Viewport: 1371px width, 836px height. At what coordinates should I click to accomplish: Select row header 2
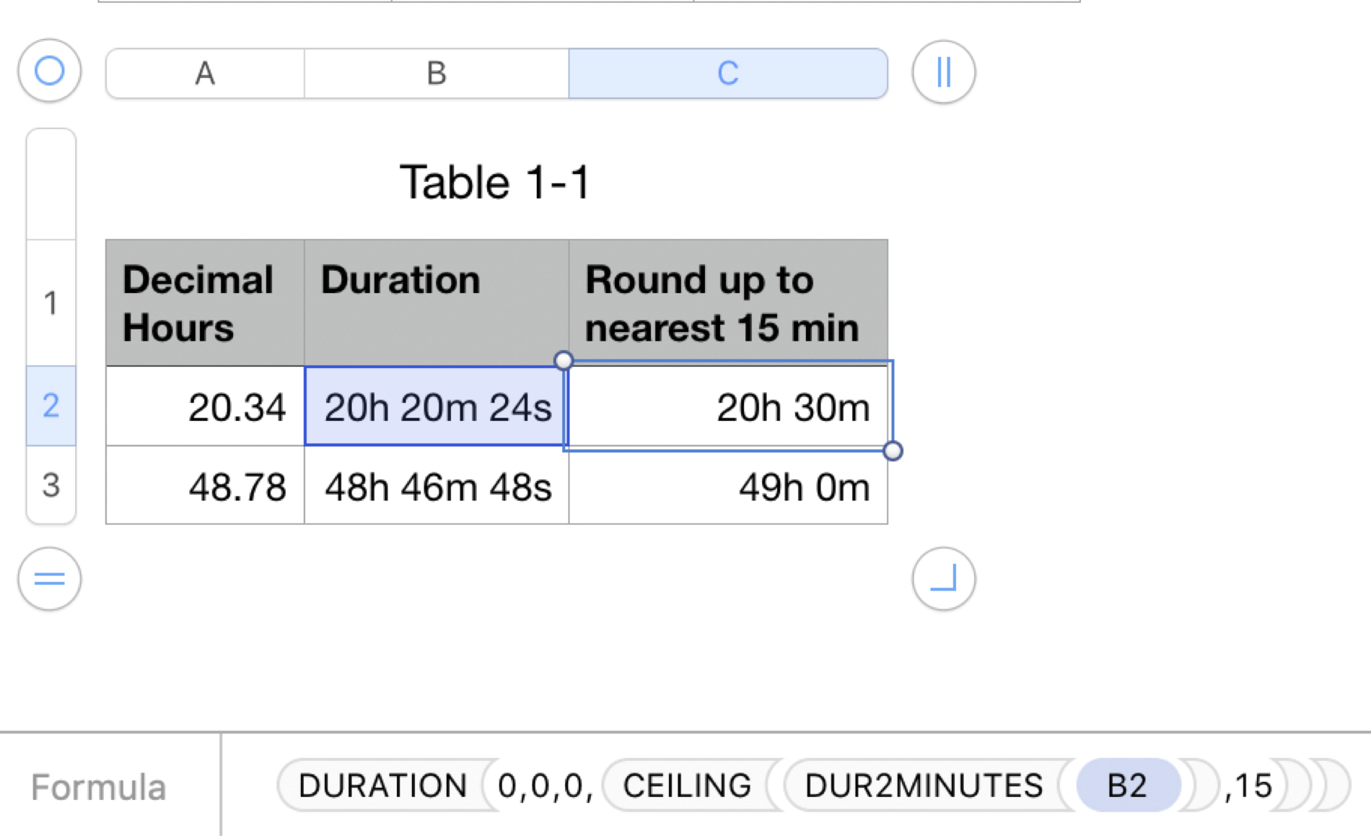(x=49, y=408)
